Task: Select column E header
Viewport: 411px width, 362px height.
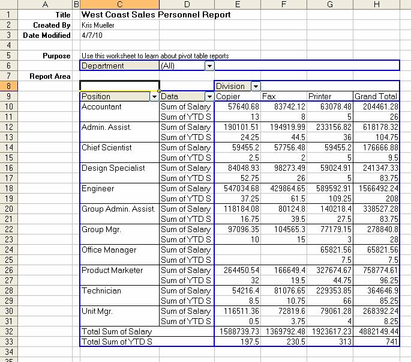Action: pos(238,4)
